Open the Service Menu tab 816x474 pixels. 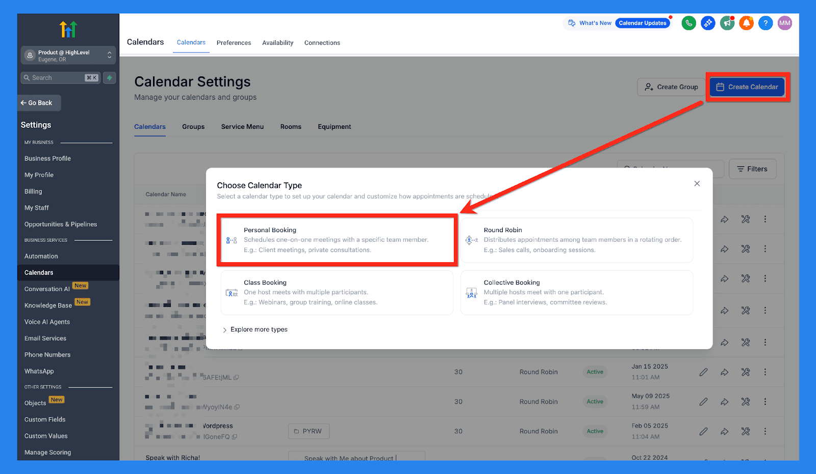click(242, 127)
